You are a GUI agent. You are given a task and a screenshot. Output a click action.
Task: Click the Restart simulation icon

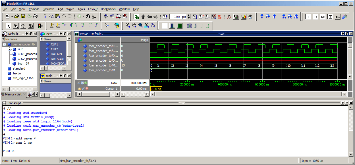[x=165, y=16]
